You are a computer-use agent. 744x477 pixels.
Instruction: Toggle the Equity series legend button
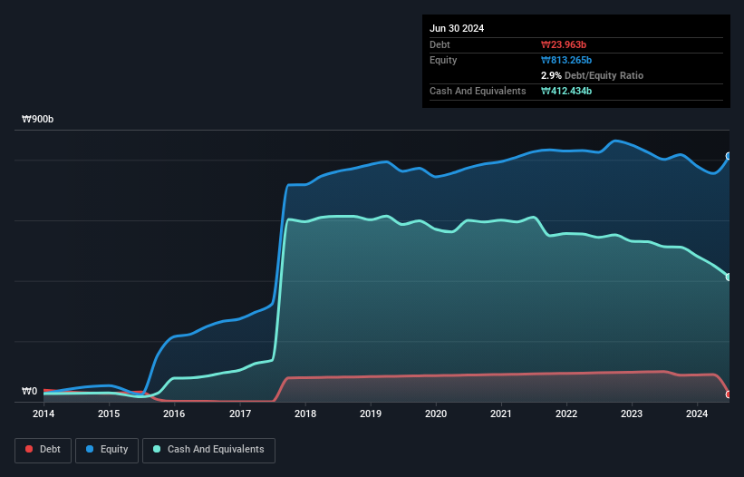[x=107, y=450]
